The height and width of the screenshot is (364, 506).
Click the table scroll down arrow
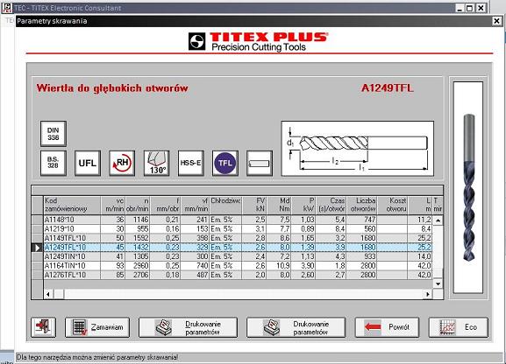[438, 283]
